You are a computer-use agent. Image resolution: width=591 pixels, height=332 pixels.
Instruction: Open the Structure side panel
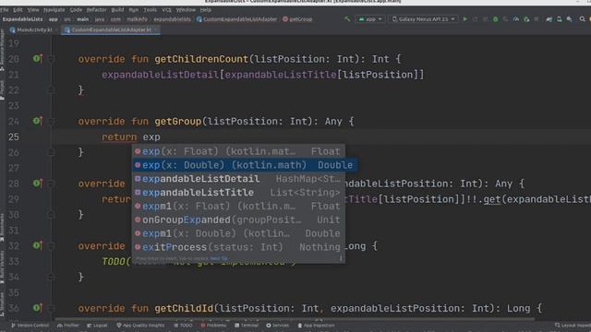click(2, 304)
